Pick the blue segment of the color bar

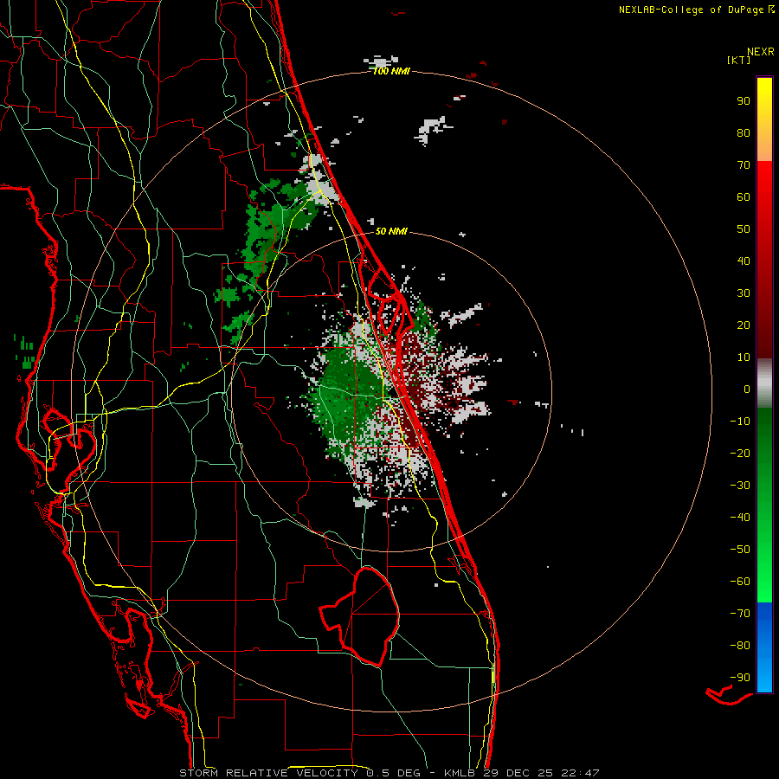[x=764, y=647]
